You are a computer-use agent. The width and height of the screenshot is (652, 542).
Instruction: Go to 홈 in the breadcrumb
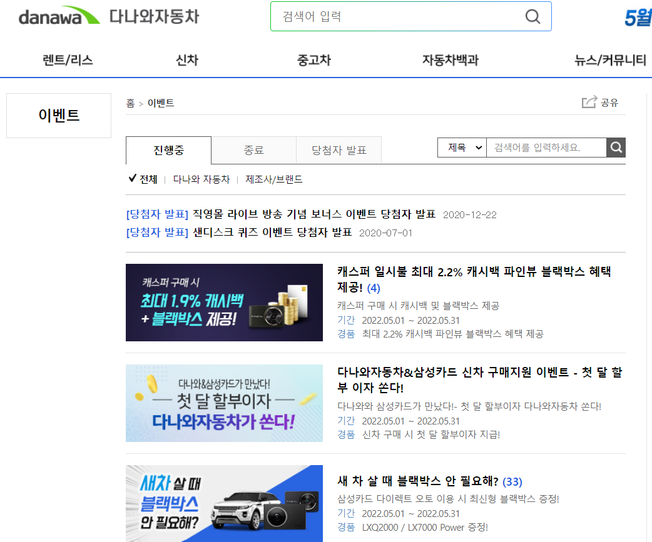pos(131,103)
